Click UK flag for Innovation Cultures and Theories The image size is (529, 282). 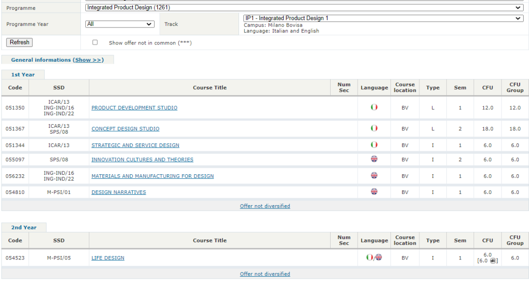tap(374, 159)
